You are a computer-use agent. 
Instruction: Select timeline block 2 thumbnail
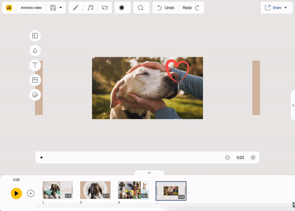click(x=96, y=190)
